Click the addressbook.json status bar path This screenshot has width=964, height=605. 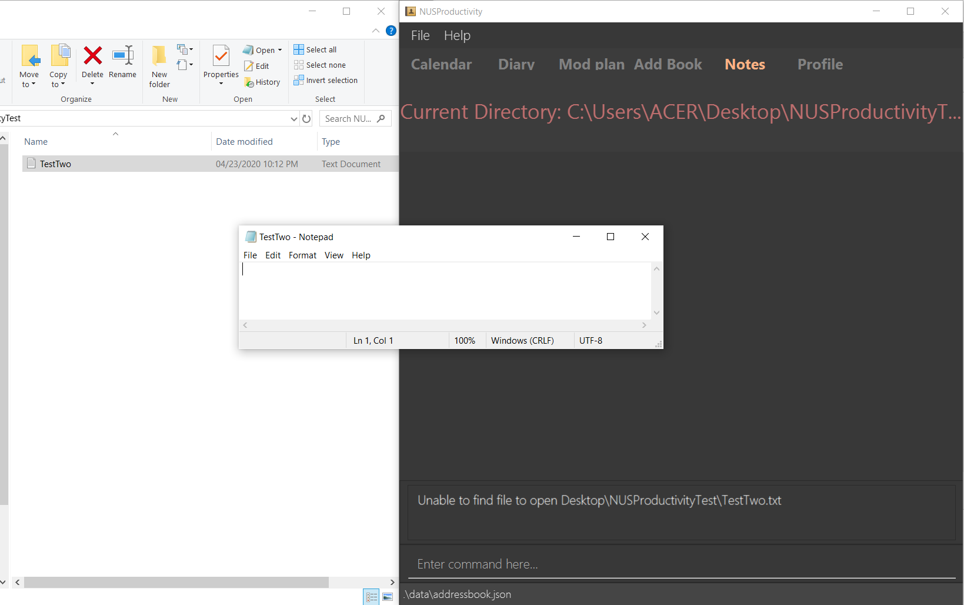point(458,594)
